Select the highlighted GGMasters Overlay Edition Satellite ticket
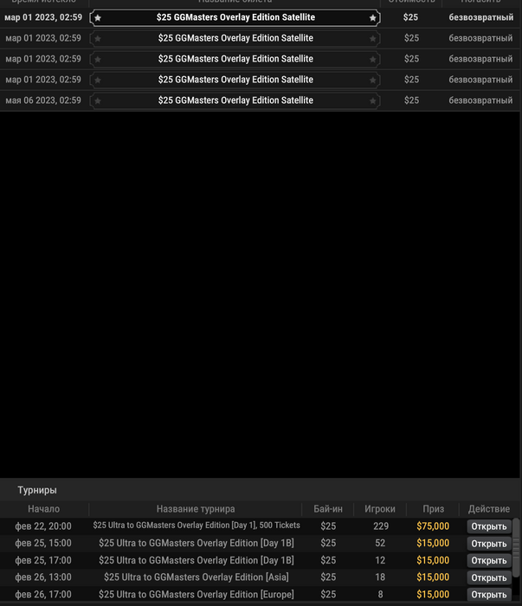Image resolution: width=522 pixels, height=606 pixels. (235, 17)
